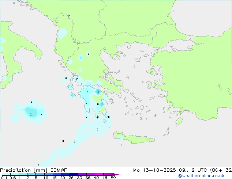
Task: Click the 2 mm precipitation peak marker at sea
Action: tap(30, 114)
